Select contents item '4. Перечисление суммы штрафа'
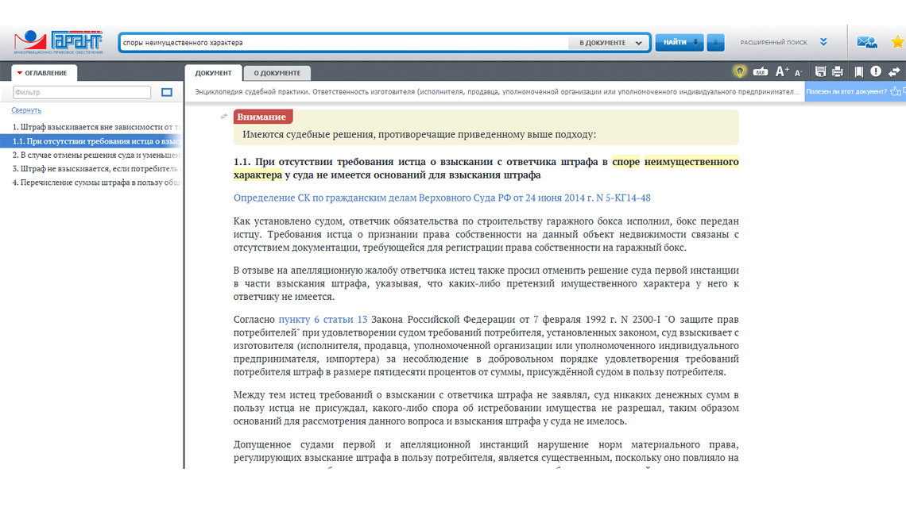The image size is (906, 507). [96, 182]
